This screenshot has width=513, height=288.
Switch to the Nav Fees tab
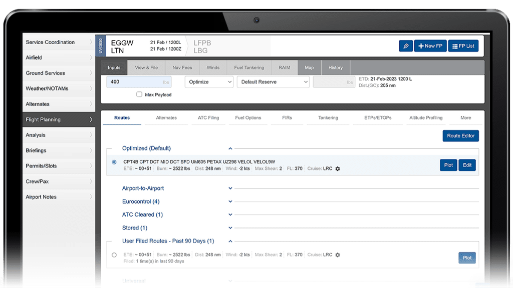coord(181,67)
